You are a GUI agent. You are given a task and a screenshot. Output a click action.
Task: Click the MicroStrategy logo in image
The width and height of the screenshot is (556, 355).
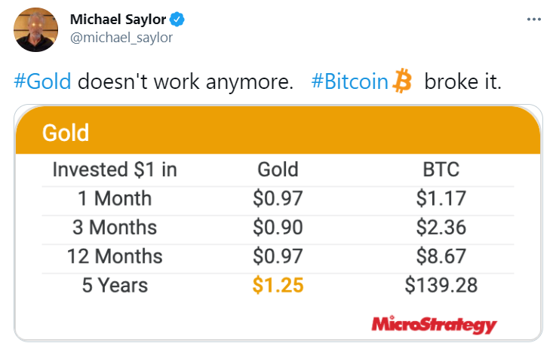click(x=434, y=325)
